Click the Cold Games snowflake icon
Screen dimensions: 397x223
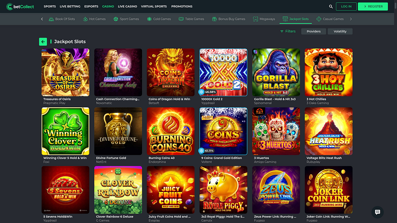tap(149, 19)
